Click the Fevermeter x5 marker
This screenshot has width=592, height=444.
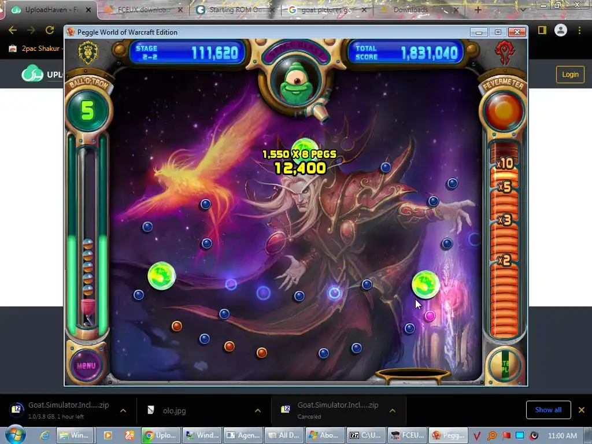coord(505,187)
